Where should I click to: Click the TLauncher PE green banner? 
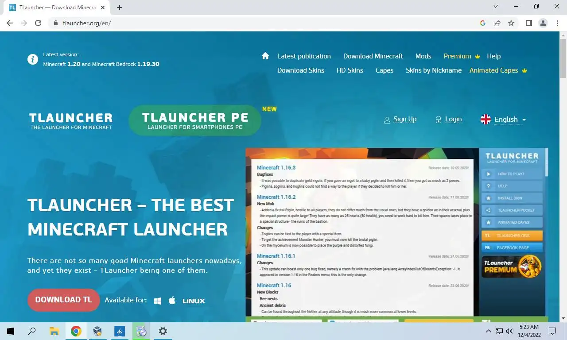(x=195, y=120)
